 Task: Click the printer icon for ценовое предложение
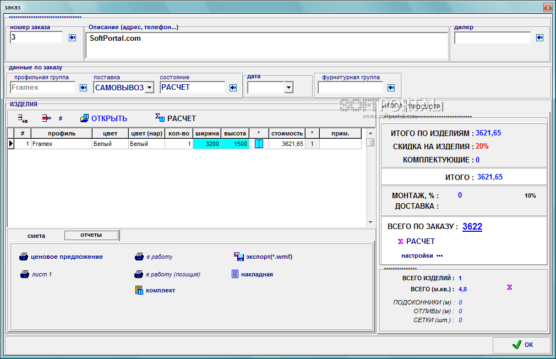(24, 257)
